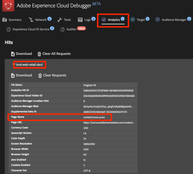Image resolution: width=193 pixels, height=174 pixels.
Task: Click the Summary tab list icon
Action: (5, 20)
